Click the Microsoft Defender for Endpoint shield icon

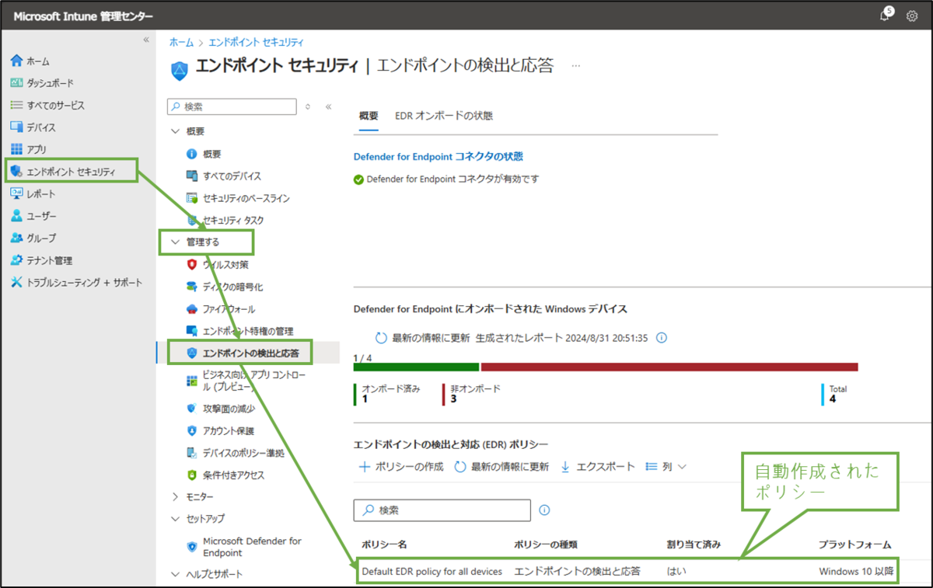[x=192, y=547]
